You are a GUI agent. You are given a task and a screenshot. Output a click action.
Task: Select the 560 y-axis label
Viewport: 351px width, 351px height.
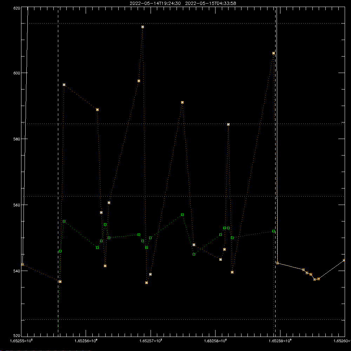click(x=17, y=205)
